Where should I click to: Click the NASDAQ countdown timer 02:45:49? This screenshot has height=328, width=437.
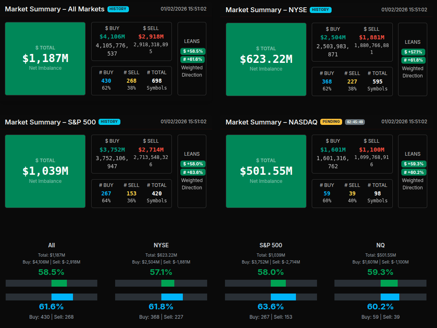355,122
